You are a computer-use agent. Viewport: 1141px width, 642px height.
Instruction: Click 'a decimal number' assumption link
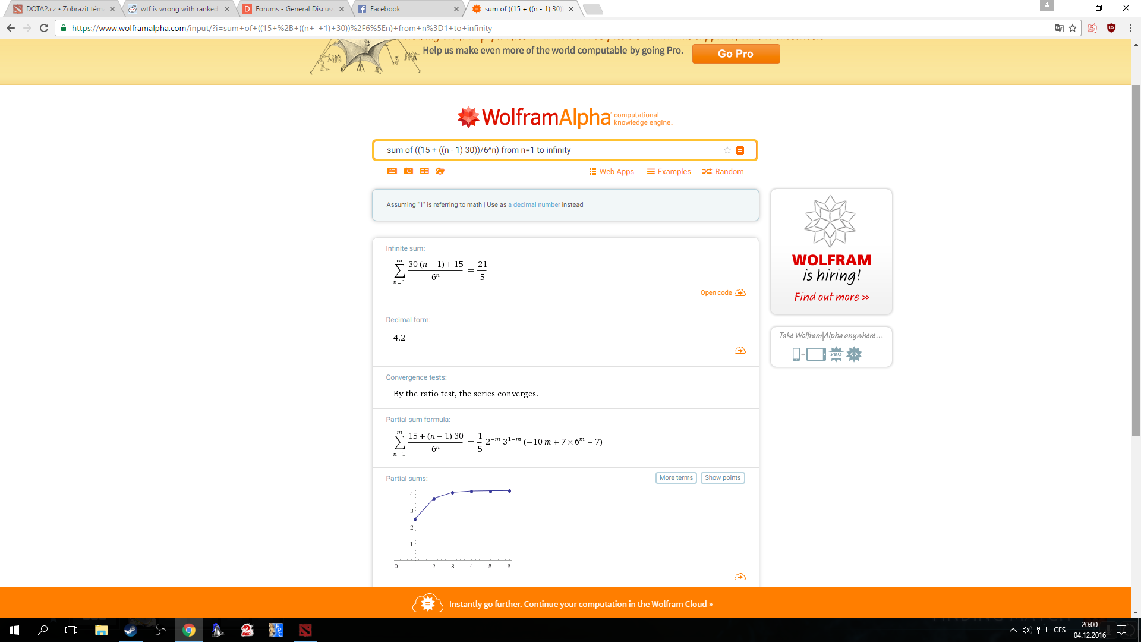(534, 204)
